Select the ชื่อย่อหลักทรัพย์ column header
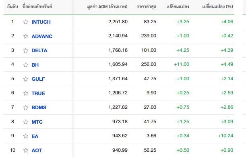 point(37,6)
